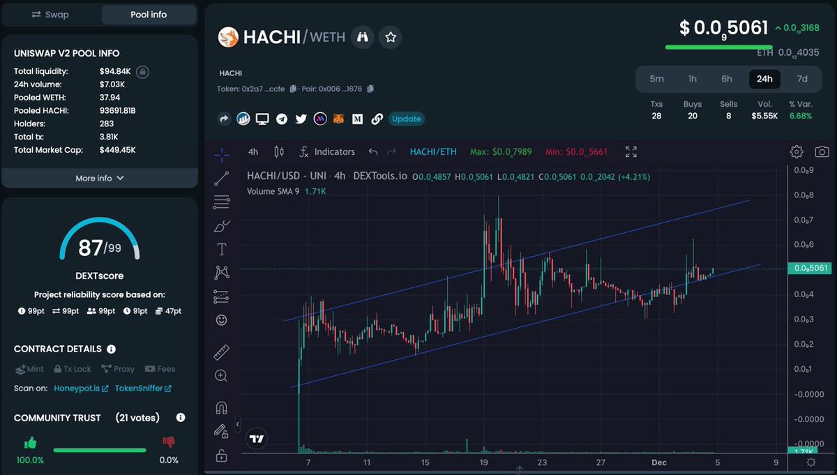Select the brush drawing tool
The width and height of the screenshot is (837, 475).
pos(222,225)
